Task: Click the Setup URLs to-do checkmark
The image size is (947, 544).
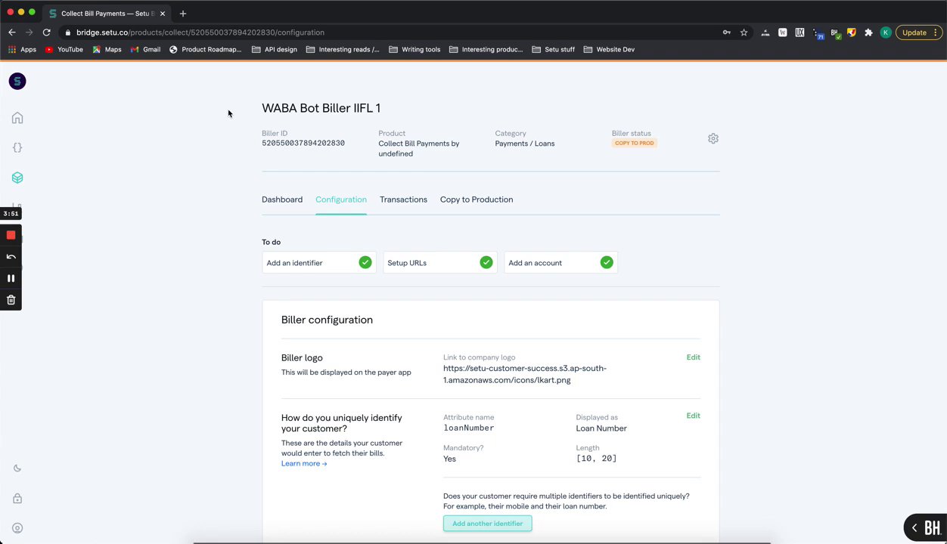Action: click(x=486, y=262)
